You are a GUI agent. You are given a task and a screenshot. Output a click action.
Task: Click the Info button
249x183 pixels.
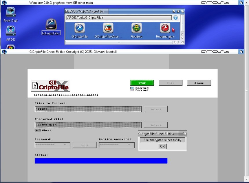pos(171,83)
